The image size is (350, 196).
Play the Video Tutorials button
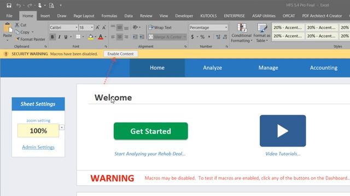[283, 131]
